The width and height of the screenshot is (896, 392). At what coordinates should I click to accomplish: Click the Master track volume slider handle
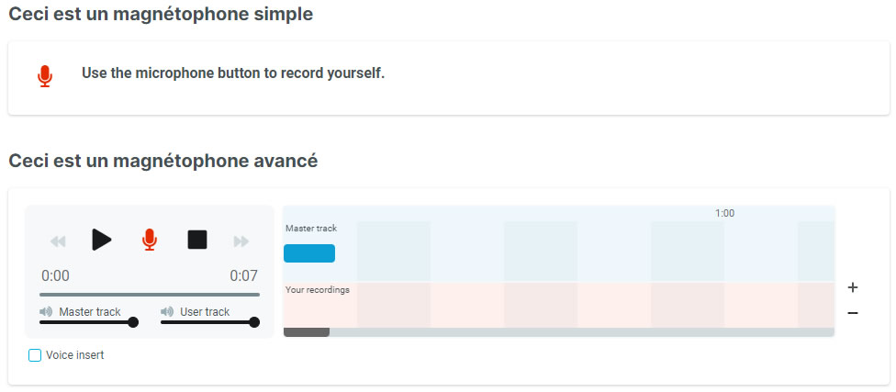(133, 322)
